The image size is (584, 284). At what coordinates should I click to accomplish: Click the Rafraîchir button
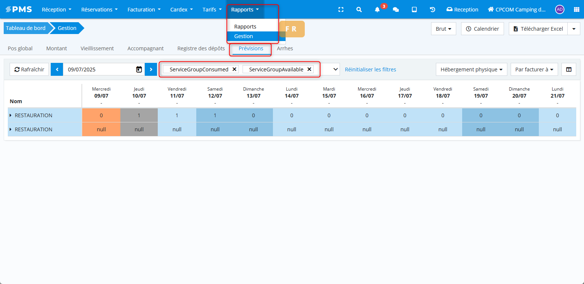(29, 70)
